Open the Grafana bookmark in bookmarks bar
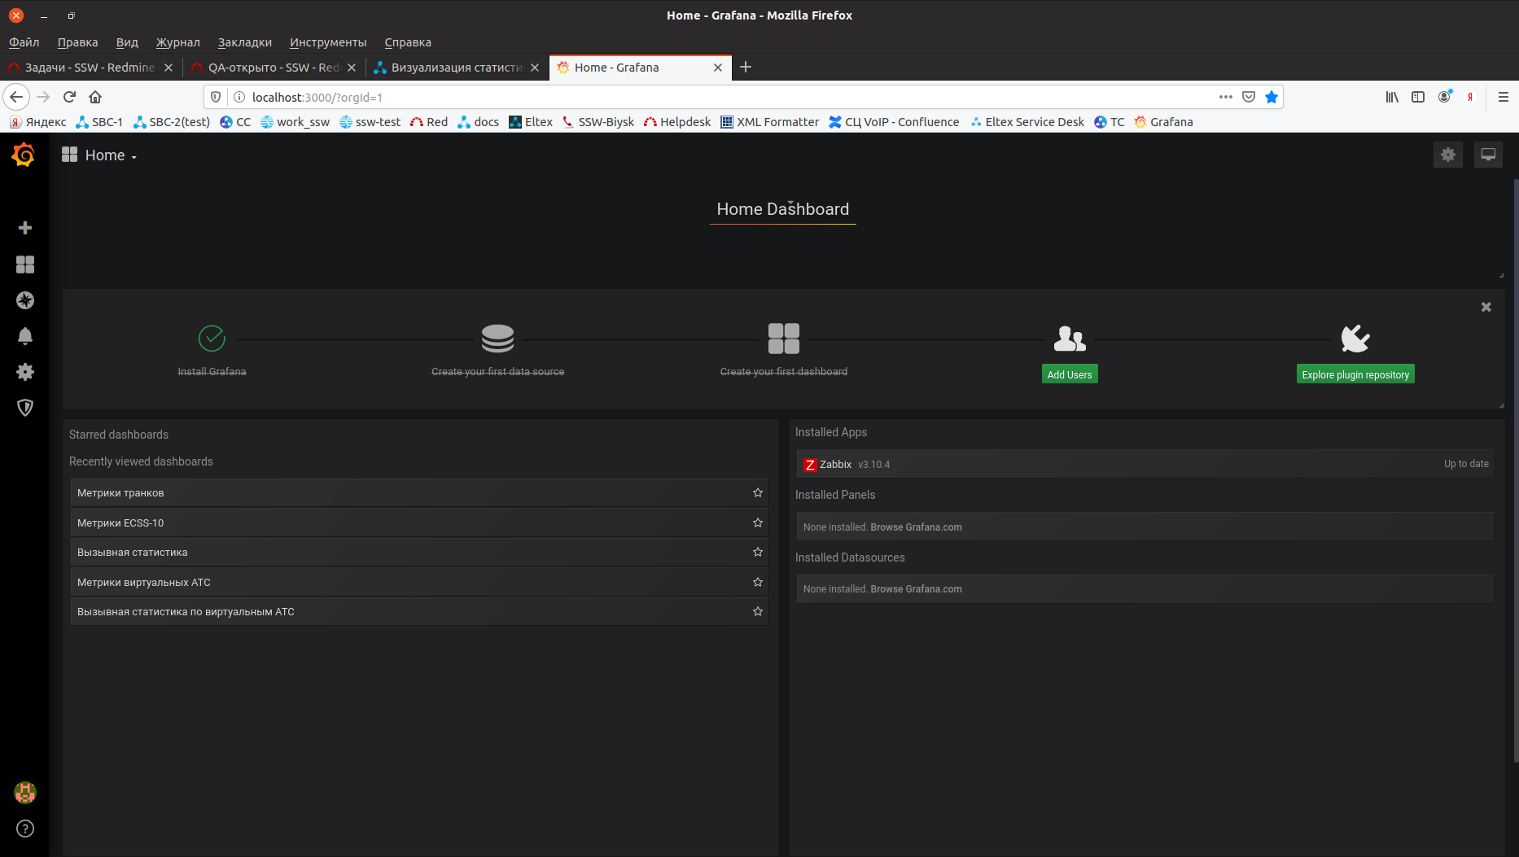Screen dimensions: 1519x857 pos(1163,122)
